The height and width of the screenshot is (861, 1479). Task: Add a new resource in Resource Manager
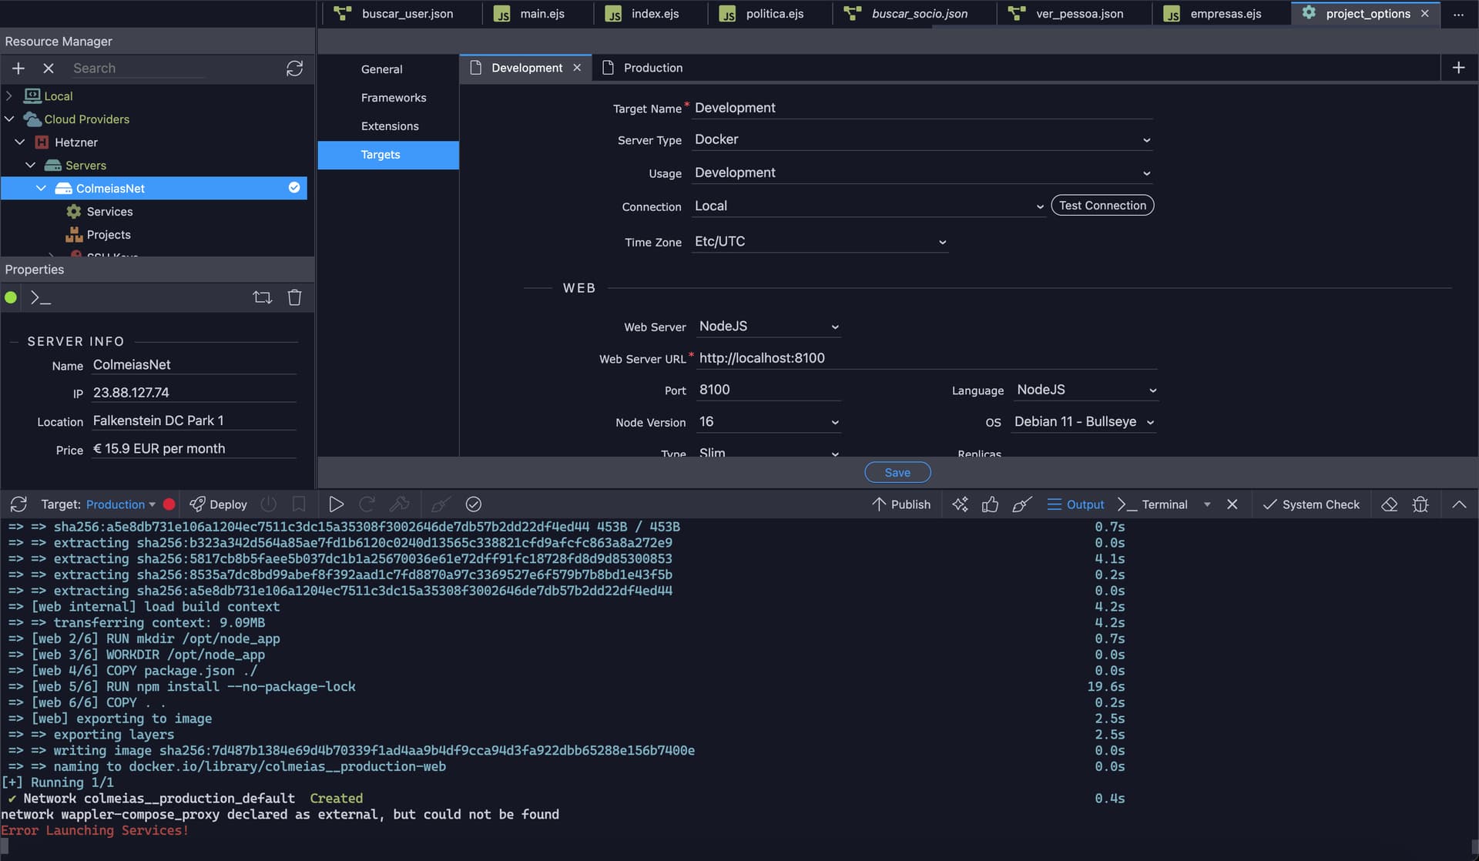pyautogui.click(x=18, y=69)
